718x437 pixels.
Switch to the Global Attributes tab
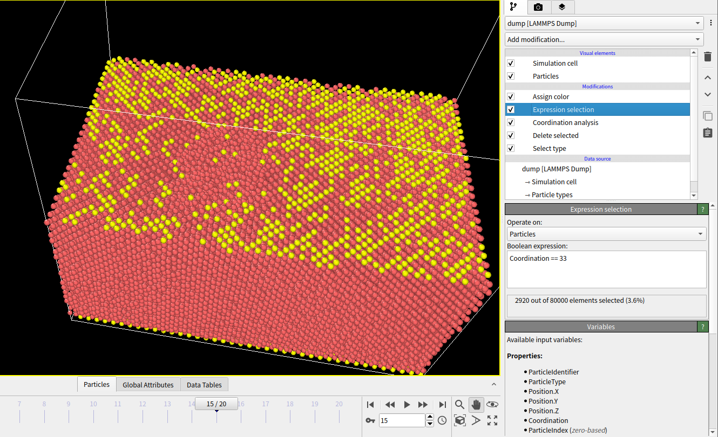pos(148,384)
